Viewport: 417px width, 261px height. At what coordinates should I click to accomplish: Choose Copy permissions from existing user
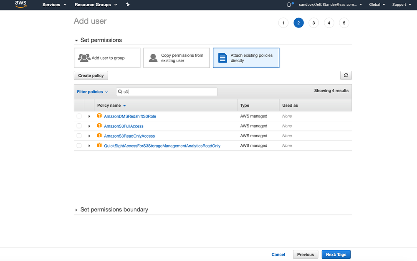pos(177,58)
